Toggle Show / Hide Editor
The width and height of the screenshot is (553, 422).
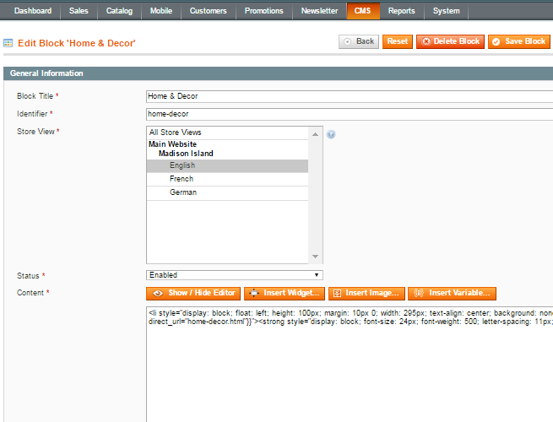tap(193, 293)
